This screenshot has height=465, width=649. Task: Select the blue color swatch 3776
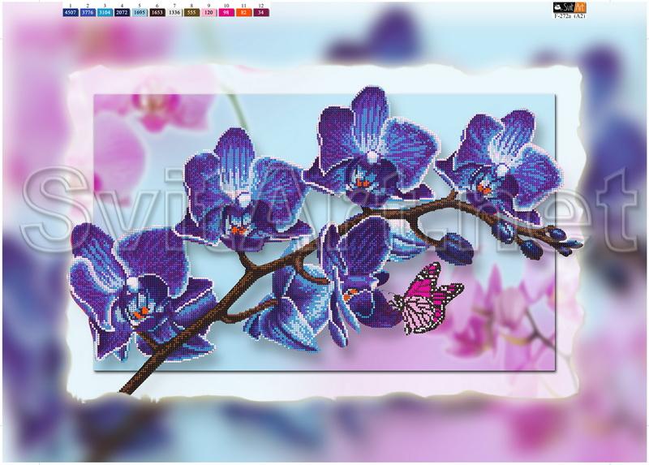tap(88, 14)
